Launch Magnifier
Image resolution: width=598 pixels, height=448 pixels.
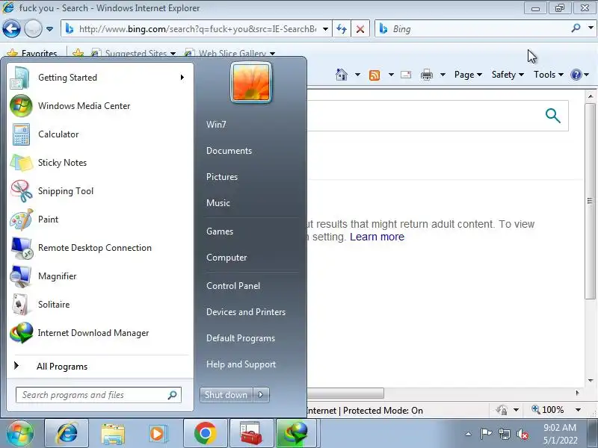[100, 276]
